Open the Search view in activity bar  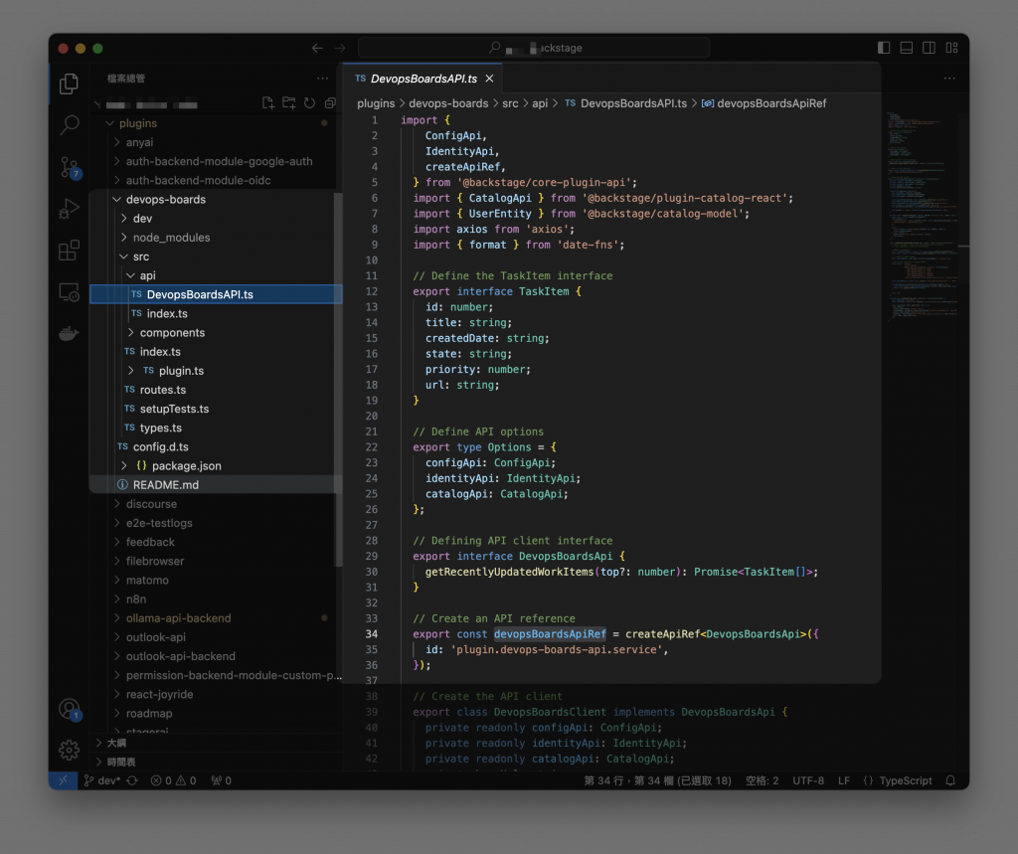pos(69,124)
